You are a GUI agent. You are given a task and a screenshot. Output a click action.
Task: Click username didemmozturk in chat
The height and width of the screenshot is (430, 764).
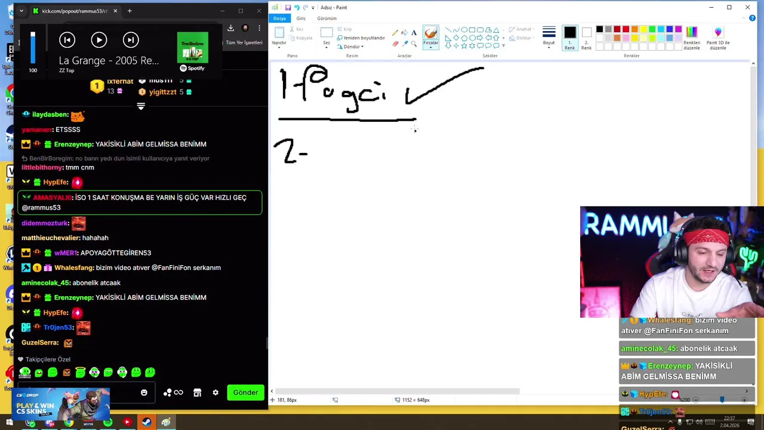(45, 223)
